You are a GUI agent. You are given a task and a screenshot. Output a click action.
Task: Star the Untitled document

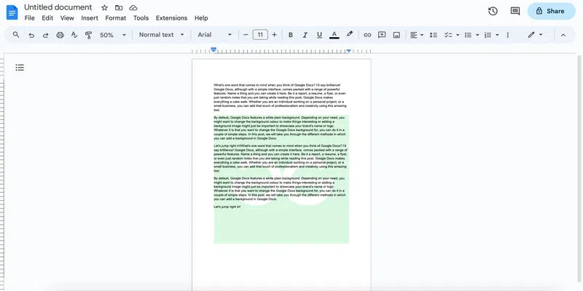tap(104, 8)
